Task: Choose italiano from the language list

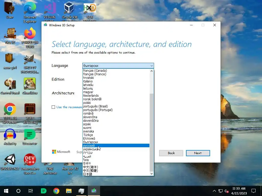Action: point(116,81)
